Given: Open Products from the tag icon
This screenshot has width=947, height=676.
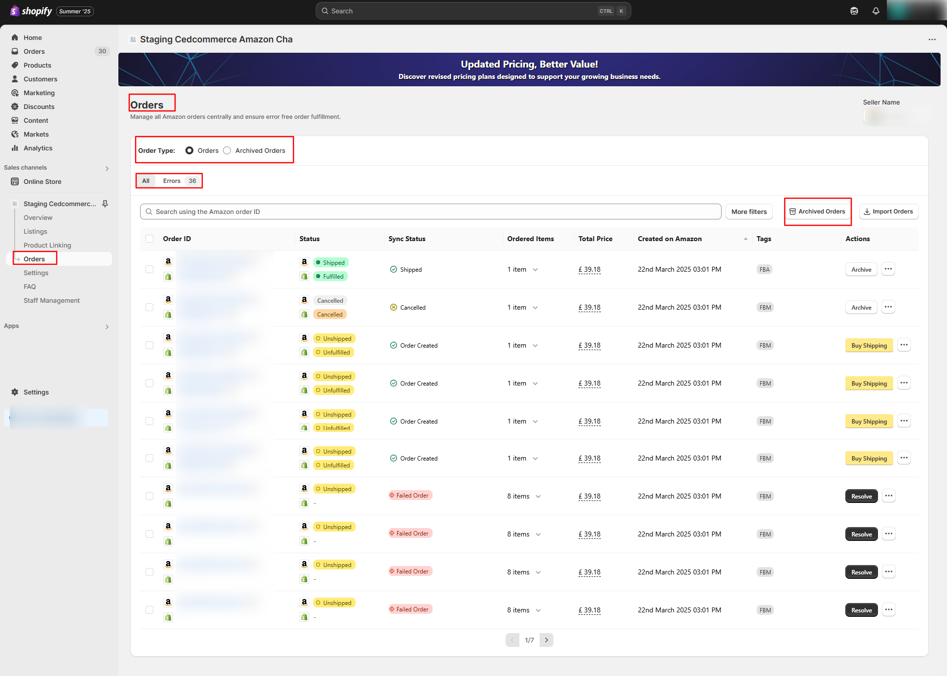Looking at the screenshot, I should (x=15, y=65).
